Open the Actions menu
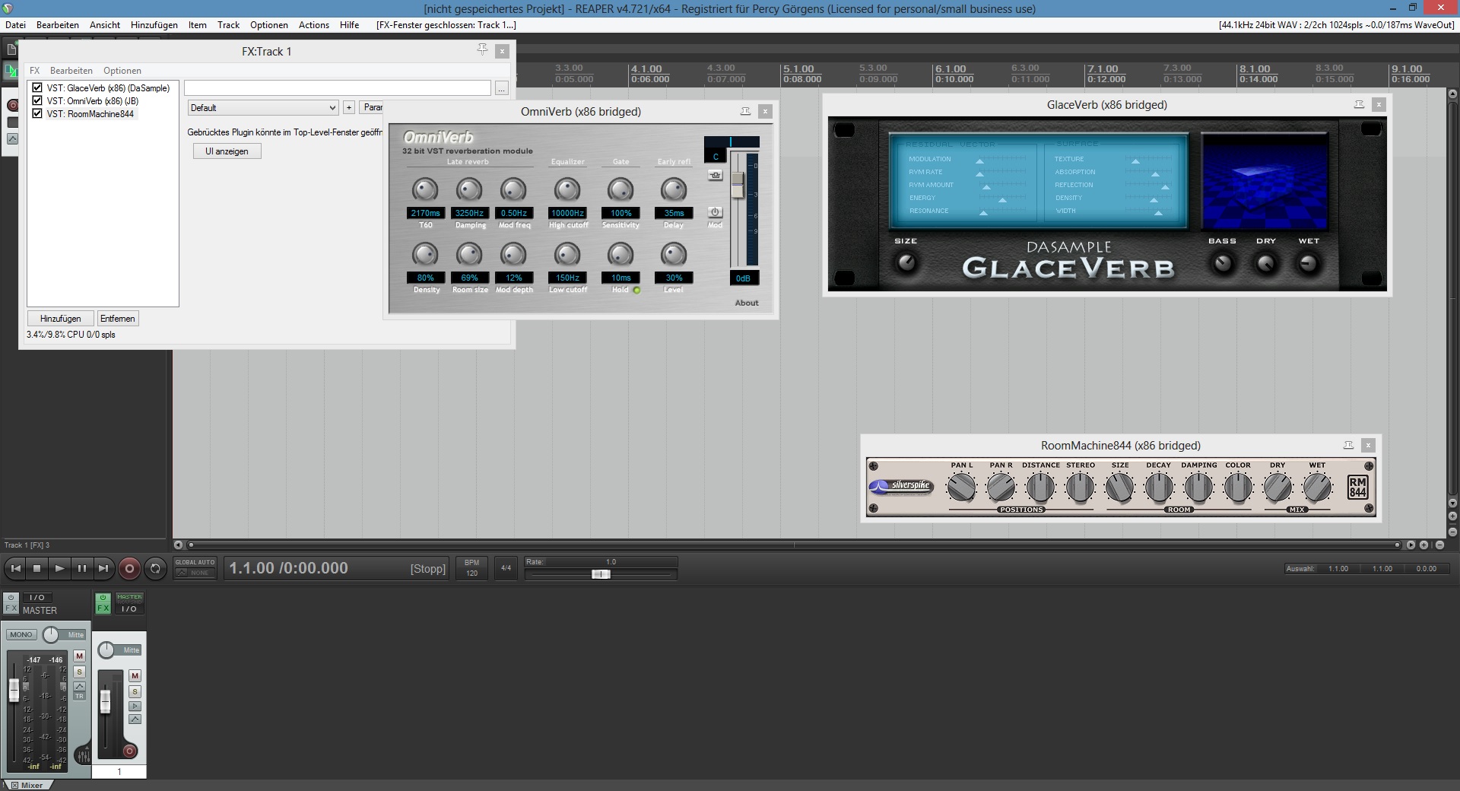Screen dimensions: 1460x791 coord(314,24)
